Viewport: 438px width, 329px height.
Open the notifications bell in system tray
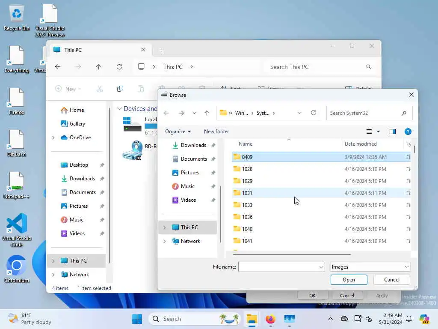coord(409,319)
